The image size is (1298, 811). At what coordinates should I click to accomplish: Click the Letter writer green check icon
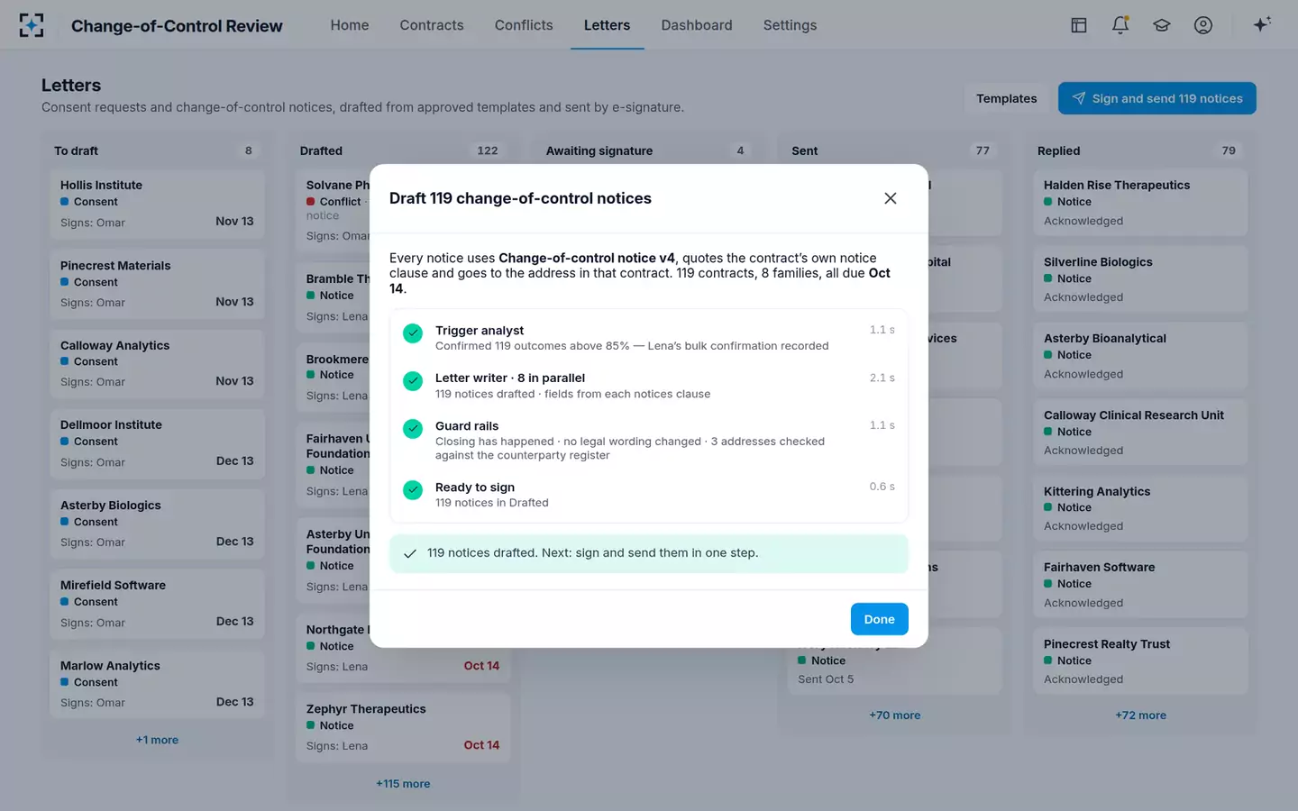click(413, 381)
